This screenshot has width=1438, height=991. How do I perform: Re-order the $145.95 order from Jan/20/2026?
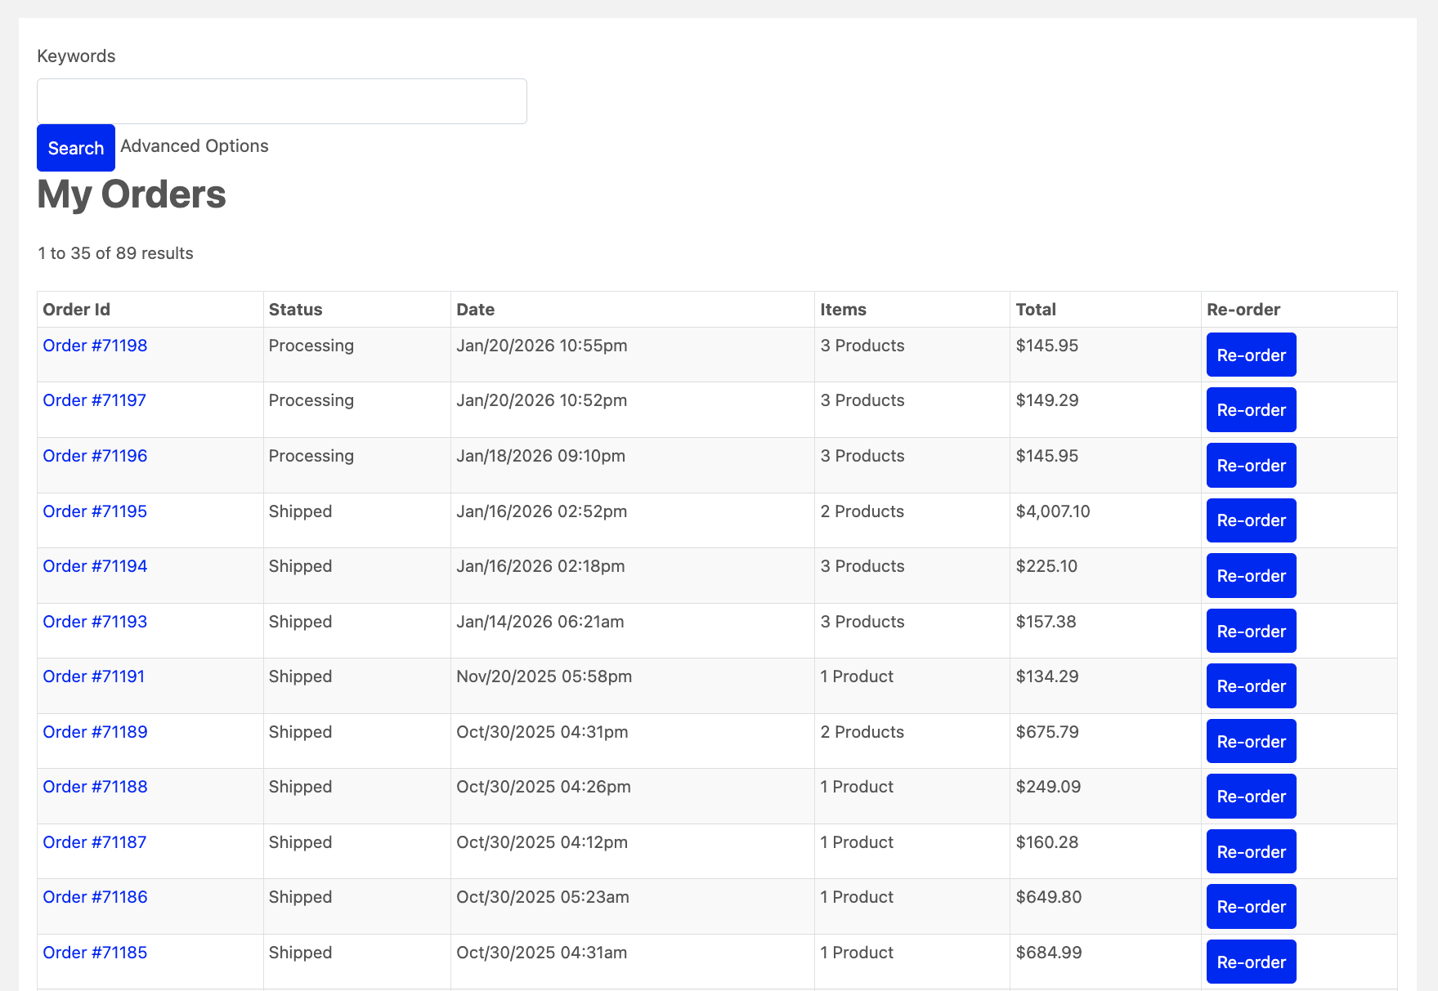(1251, 355)
